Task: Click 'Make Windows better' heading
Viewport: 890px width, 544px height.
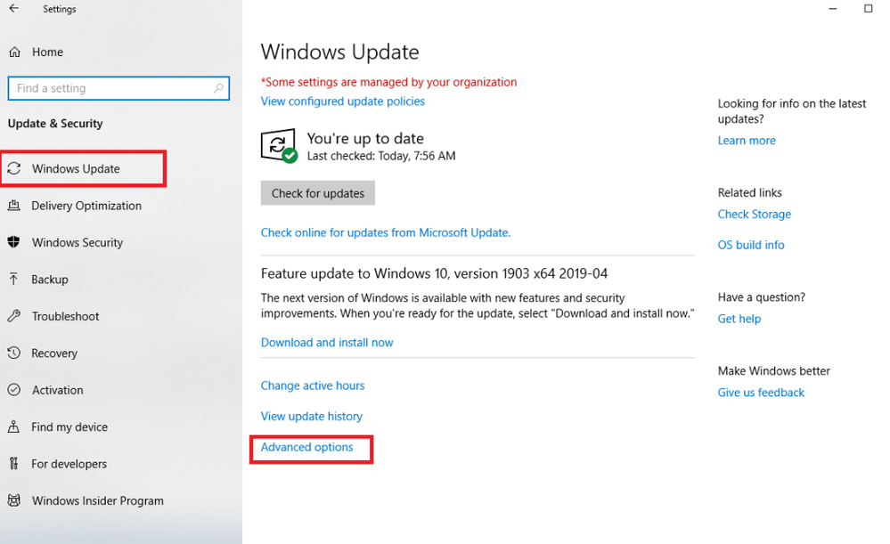Action: click(773, 371)
